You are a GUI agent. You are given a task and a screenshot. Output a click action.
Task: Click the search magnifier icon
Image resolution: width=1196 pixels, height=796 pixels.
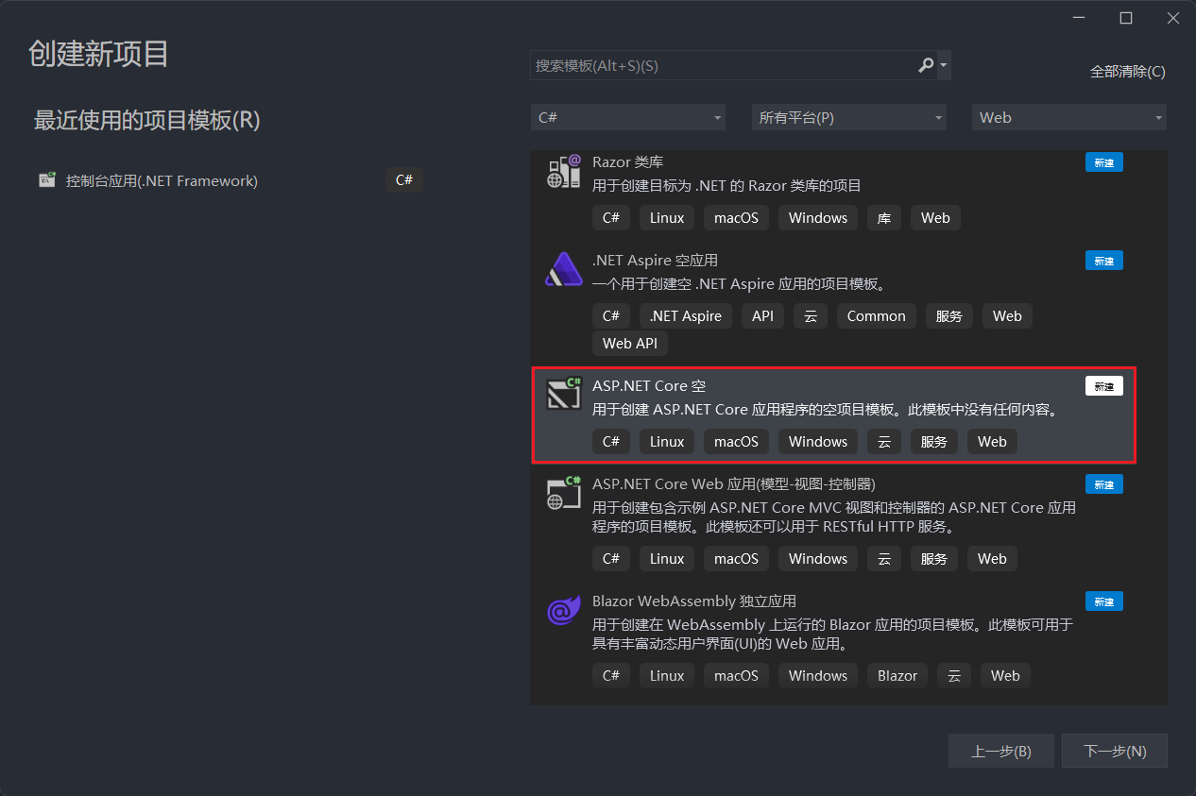[x=926, y=65]
